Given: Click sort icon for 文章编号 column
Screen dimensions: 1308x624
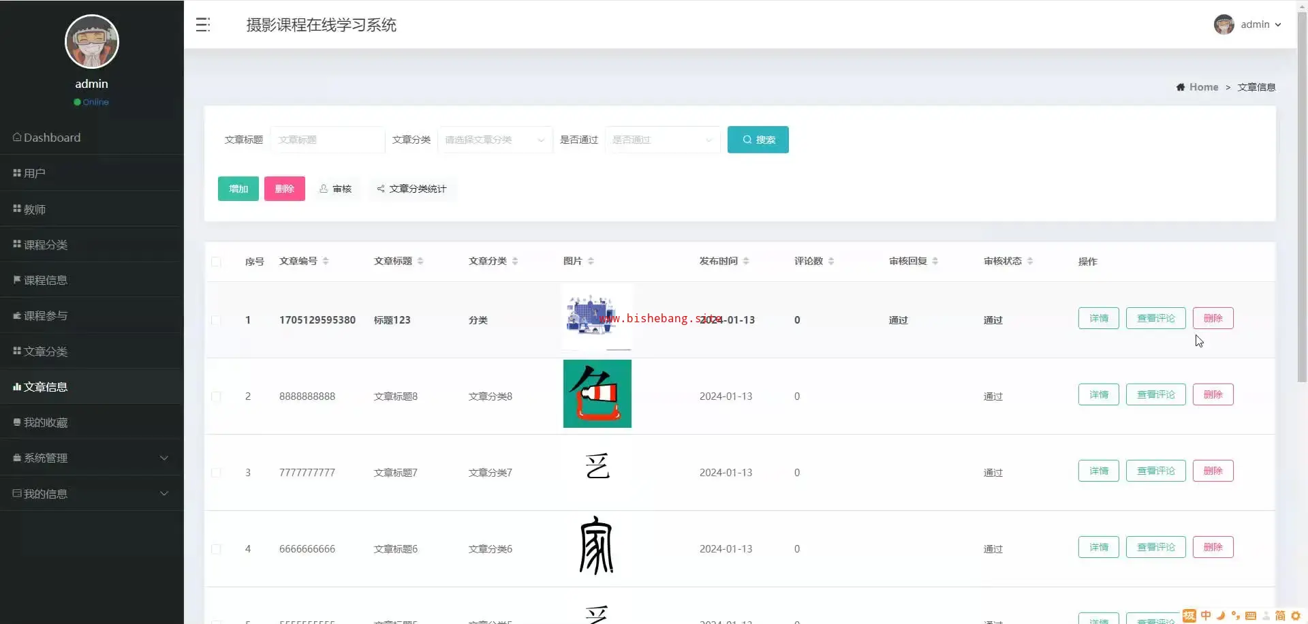Looking at the screenshot, I should click(x=326, y=261).
